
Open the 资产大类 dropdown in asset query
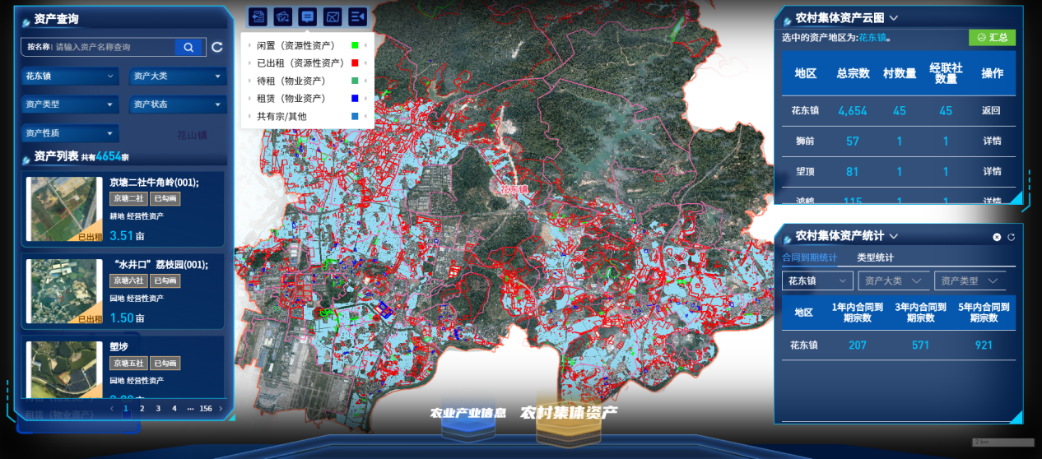tap(177, 76)
